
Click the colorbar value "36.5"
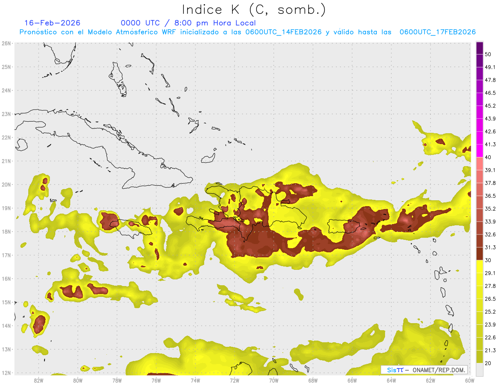click(490, 196)
